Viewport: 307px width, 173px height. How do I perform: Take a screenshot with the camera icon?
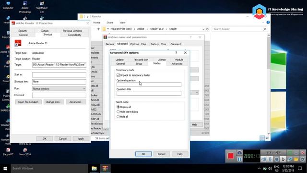coord(239,153)
